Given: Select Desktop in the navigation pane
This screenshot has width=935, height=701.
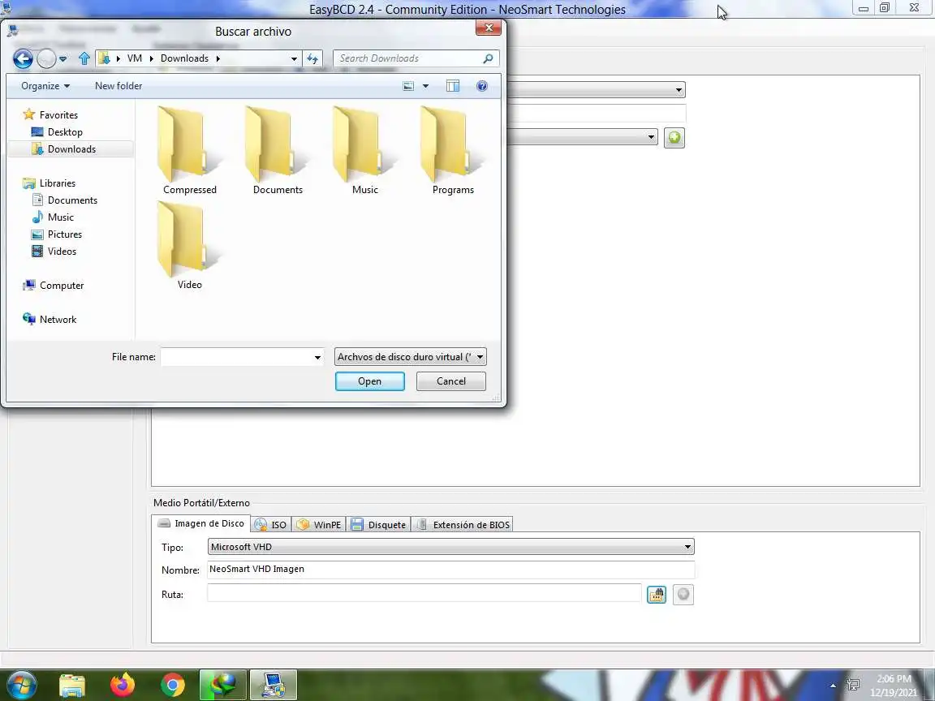Looking at the screenshot, I should pos(65,132).
